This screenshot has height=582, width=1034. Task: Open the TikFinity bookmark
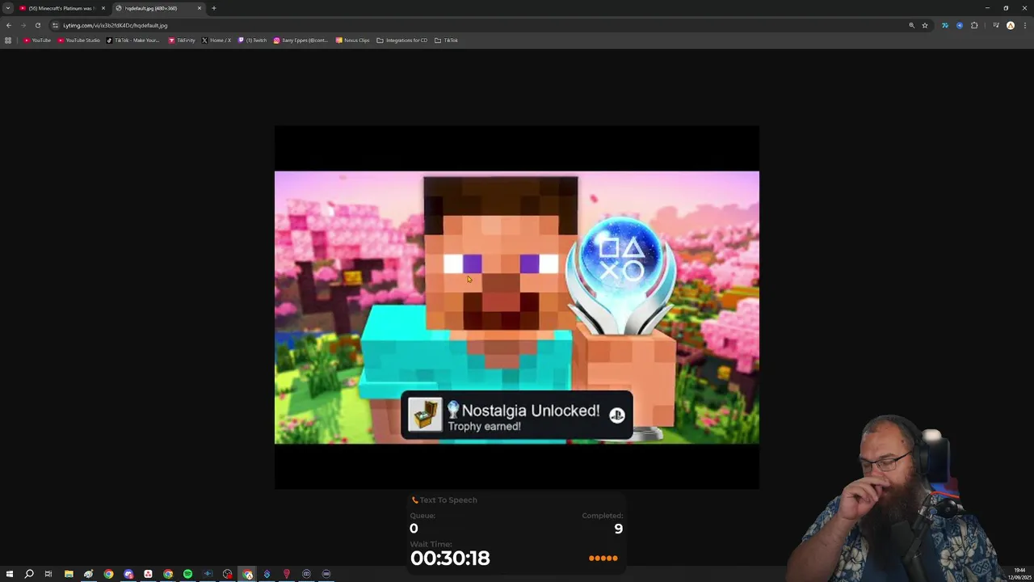pyautogui.click(x=182, y=40)
